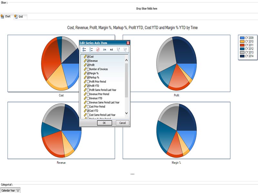Click the select all items icon
The image size is (258, 193).
pos(84,50)
